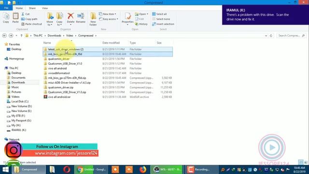309x174 pixels.
Task: Select Downloads under This PC
Action: (x=18, y=82)
